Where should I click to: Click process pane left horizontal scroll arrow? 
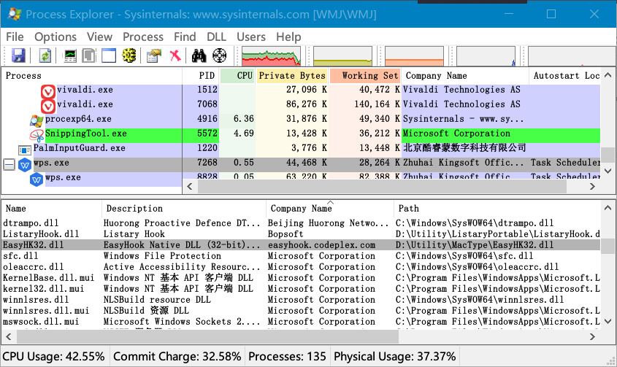[190, 187]
